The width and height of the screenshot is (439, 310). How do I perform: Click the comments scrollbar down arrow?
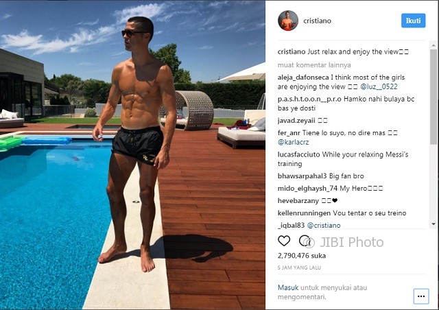pyautogui.click(x=434, y=224)
